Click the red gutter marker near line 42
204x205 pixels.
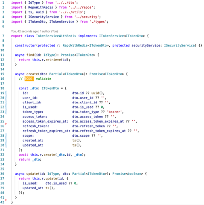(x=6, y=200)
